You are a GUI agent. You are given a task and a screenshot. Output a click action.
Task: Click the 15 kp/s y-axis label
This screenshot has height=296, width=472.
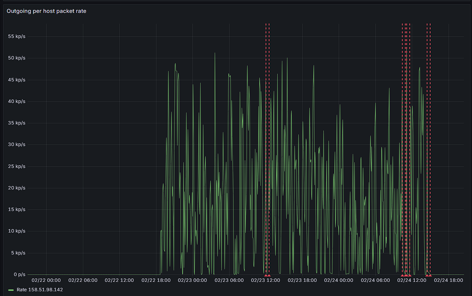17,209
